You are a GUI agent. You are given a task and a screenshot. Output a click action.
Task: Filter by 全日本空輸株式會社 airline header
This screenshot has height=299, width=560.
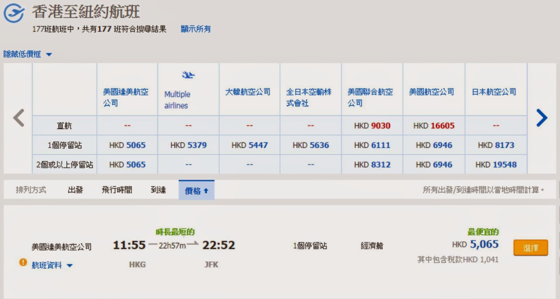[309, 97]
